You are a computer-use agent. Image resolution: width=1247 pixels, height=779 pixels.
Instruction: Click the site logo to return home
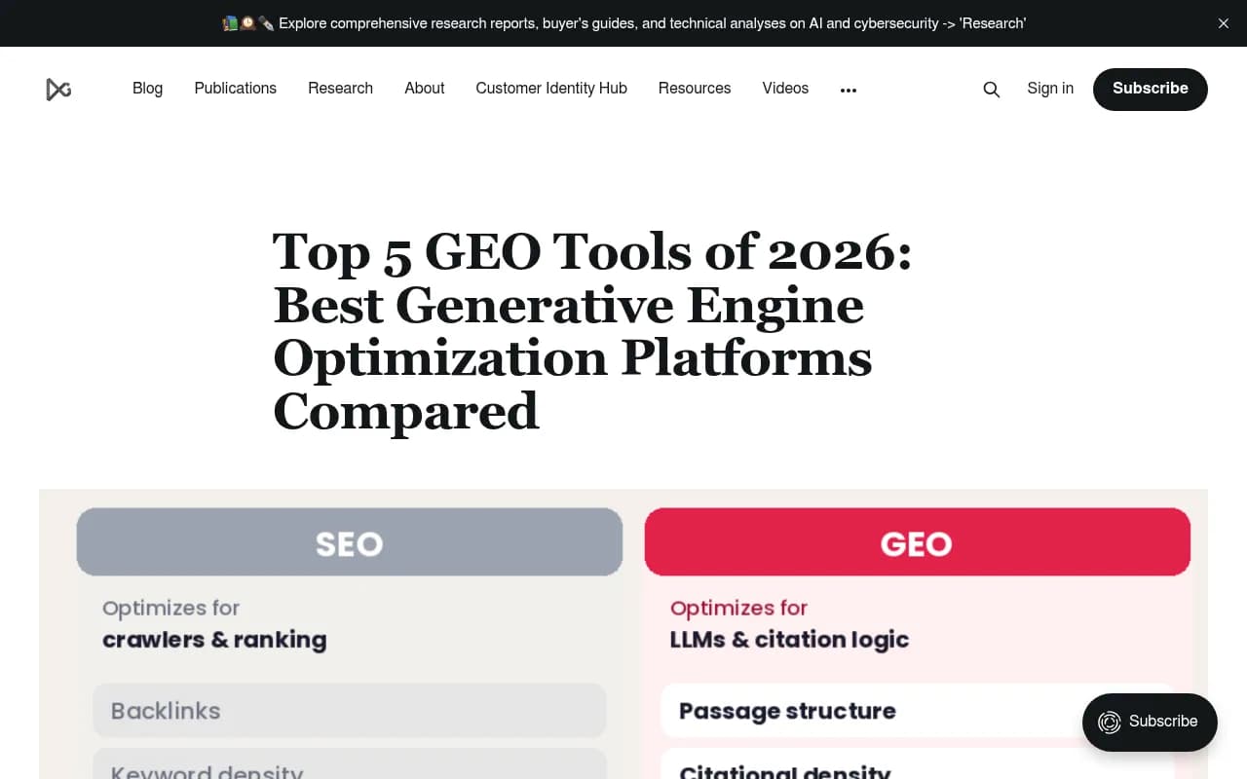coord(58,89)
